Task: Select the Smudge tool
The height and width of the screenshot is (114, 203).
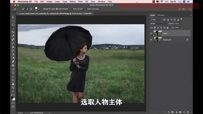Action: pos(13,62)
